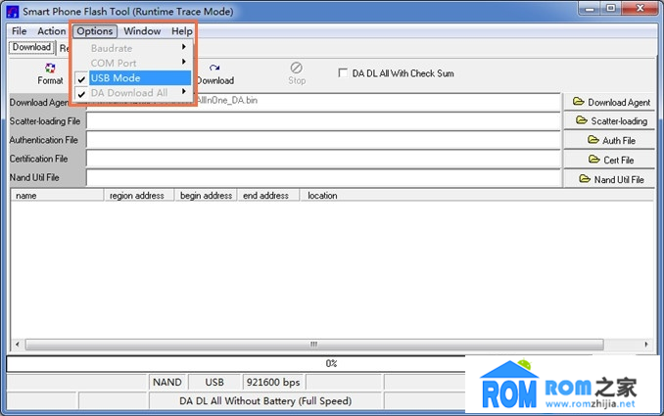The image size is (664, 416).
Task: Click the Cert File folder icon
Action: pyautogui.click(x=594, y=160)
